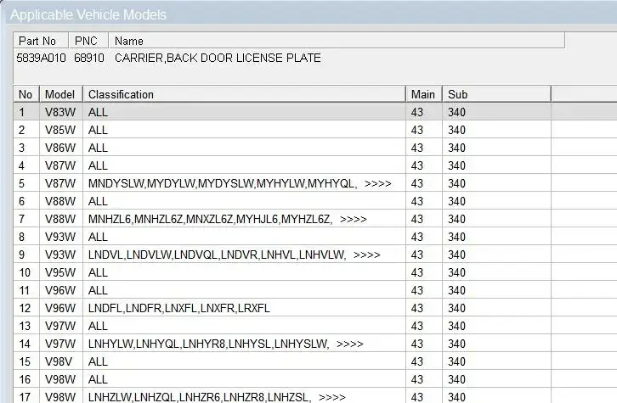Click the PNC header in the part info
The image size is (617, 403).
88,41
